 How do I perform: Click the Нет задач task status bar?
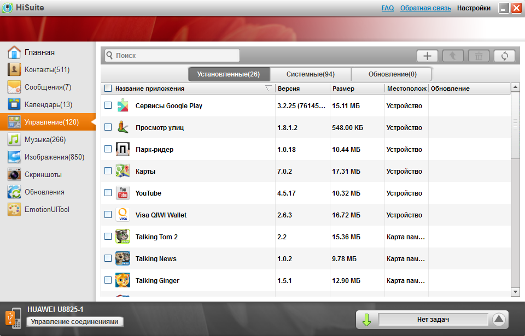pos(433,320)
